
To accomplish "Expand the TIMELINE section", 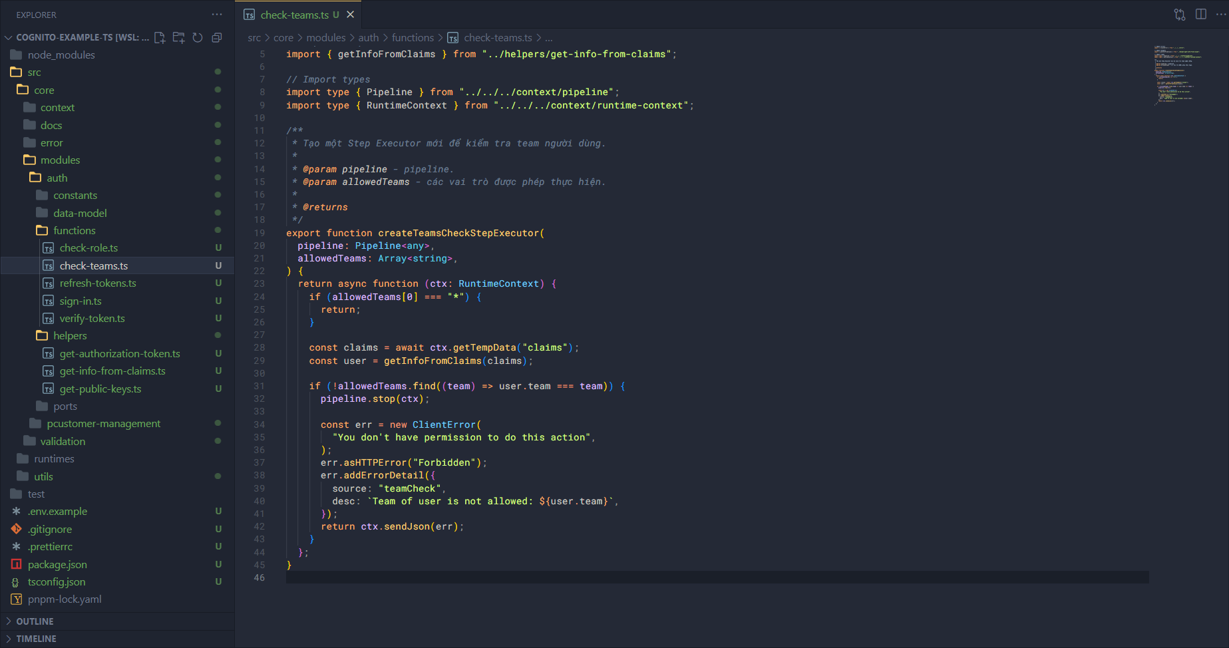I will 36,639.
